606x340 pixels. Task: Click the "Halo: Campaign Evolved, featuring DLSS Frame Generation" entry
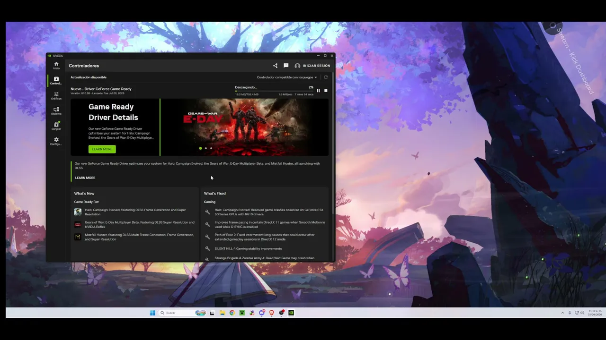click(135, 212)
